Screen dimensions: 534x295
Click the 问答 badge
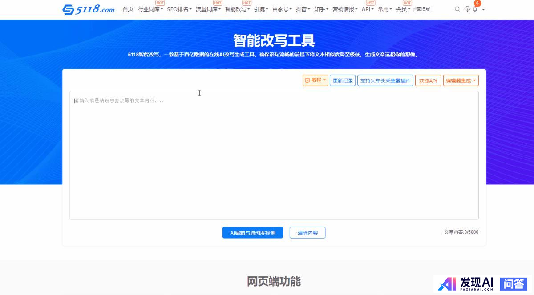click(x=514, y=284)
